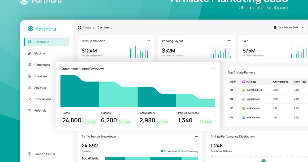Image resolution: width=308 pixels, height=162 pixels.
Task: Open the Total Commission card options menu
Action: pyautogui.click(x=149, y=41)
